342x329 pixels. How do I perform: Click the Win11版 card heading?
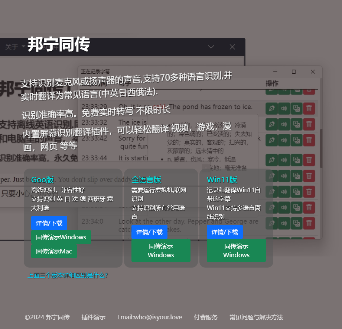pos(222,180)
